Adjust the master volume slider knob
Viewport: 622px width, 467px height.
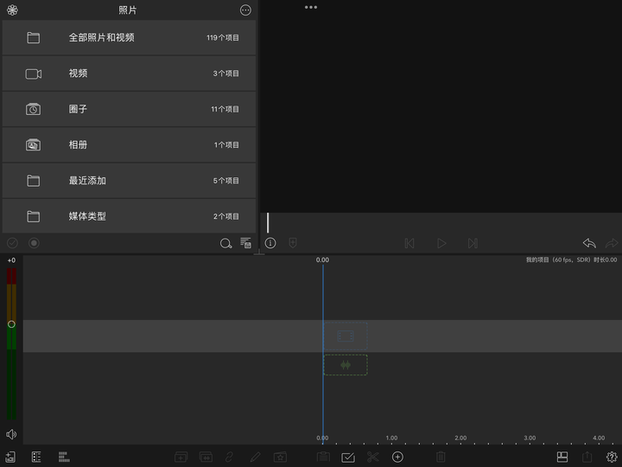[x=11, y=324]
